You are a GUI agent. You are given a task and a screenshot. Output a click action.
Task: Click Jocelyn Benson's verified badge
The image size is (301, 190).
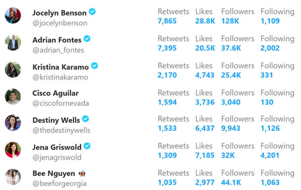[x=92, y=12]
